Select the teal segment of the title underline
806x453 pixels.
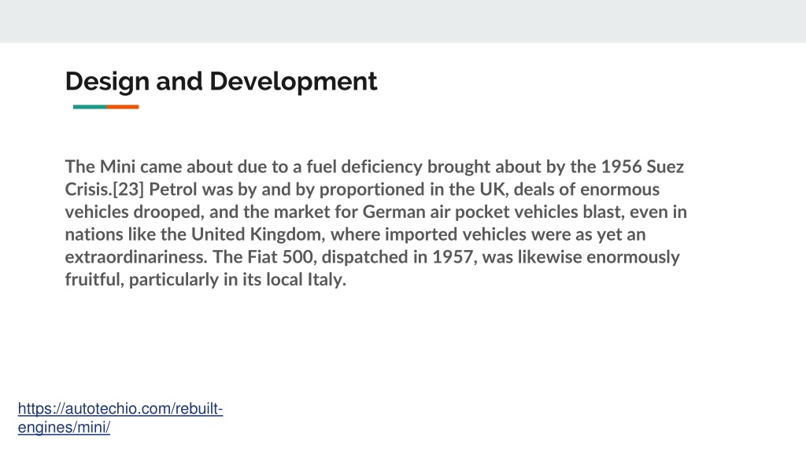click(90, 107)
